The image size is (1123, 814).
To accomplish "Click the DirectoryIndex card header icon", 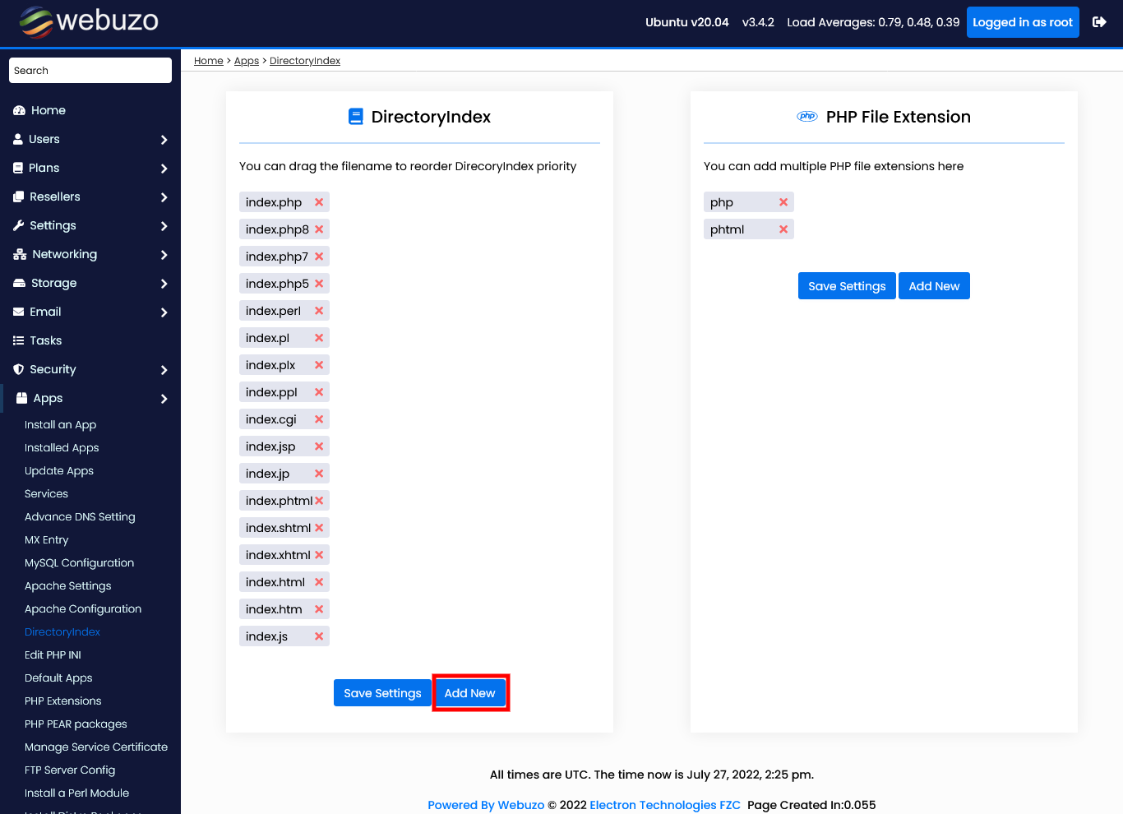I will click(356, 116).
